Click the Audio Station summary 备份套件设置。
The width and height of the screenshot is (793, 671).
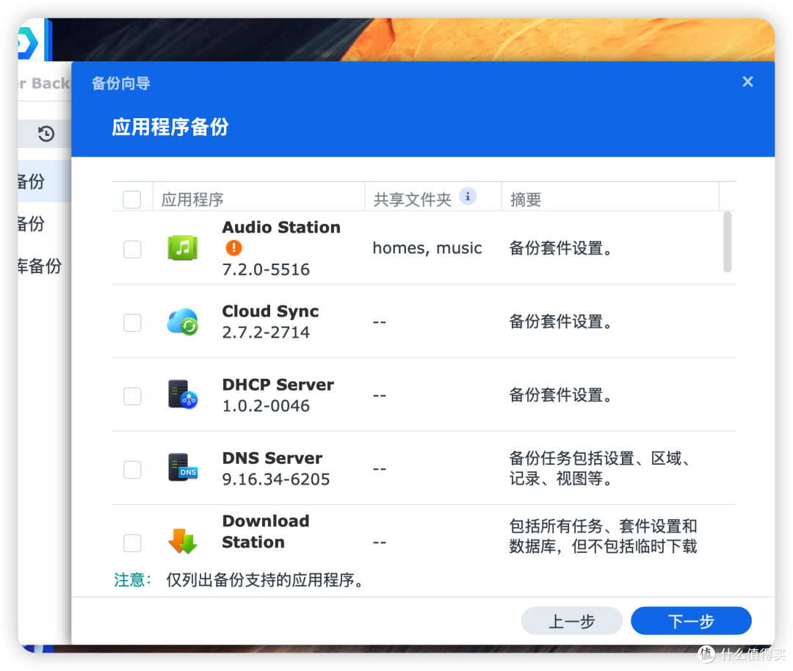click(560, 247)
